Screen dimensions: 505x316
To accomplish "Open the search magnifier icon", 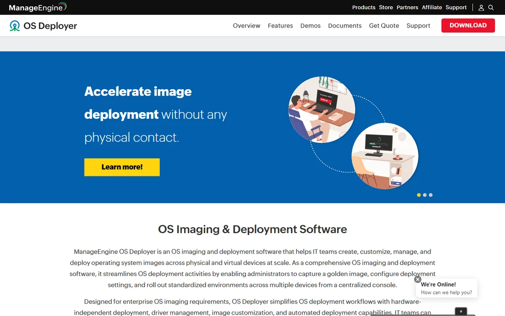I will (491, 7).
